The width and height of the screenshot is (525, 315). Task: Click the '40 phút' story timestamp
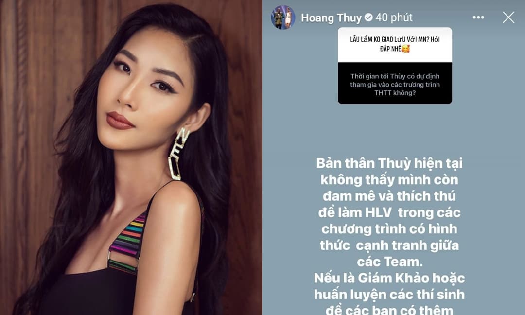point(394,17)
